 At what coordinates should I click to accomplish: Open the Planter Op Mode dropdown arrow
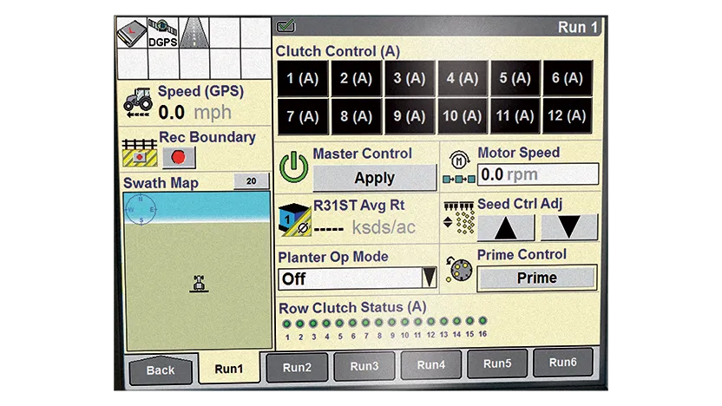[430, 278]
